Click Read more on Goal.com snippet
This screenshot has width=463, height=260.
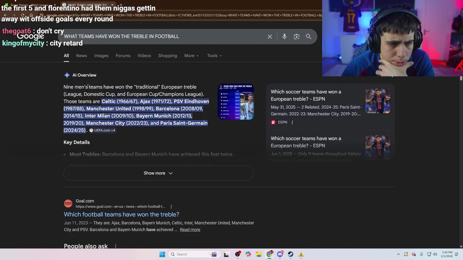pyautogui.click(x=190, y=230)
